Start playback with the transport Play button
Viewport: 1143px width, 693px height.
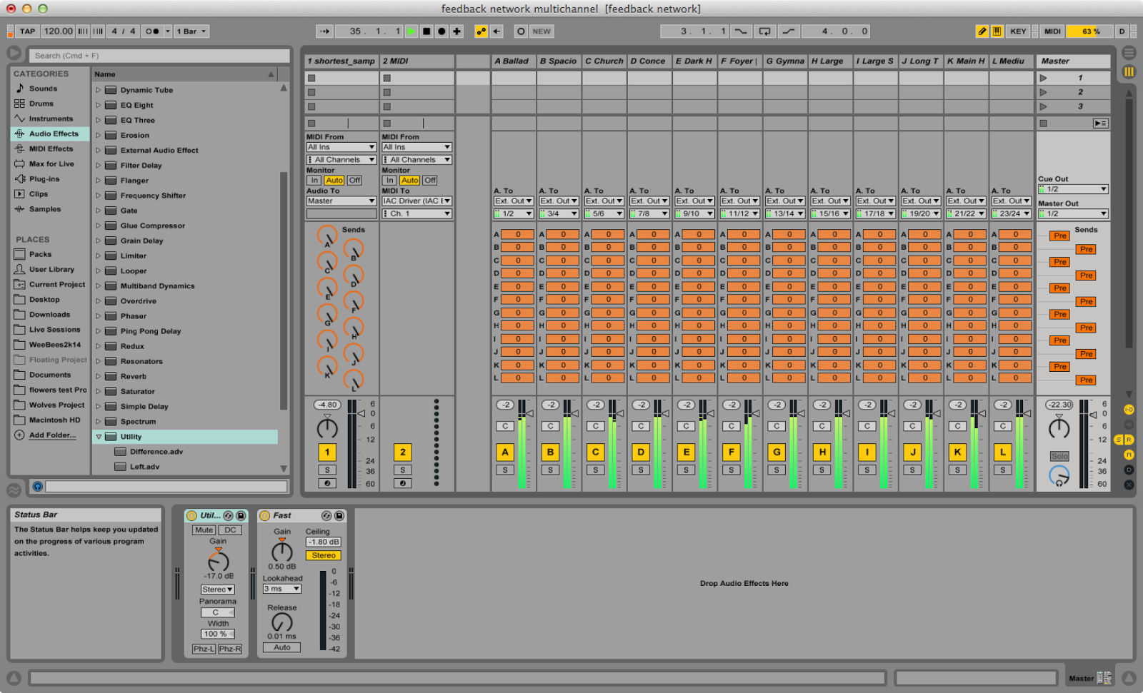pyautogui.click(x=411, y=31)
